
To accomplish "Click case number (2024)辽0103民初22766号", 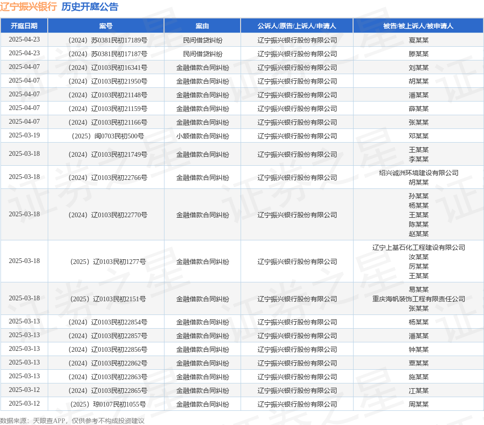I will tap(108, 178).
